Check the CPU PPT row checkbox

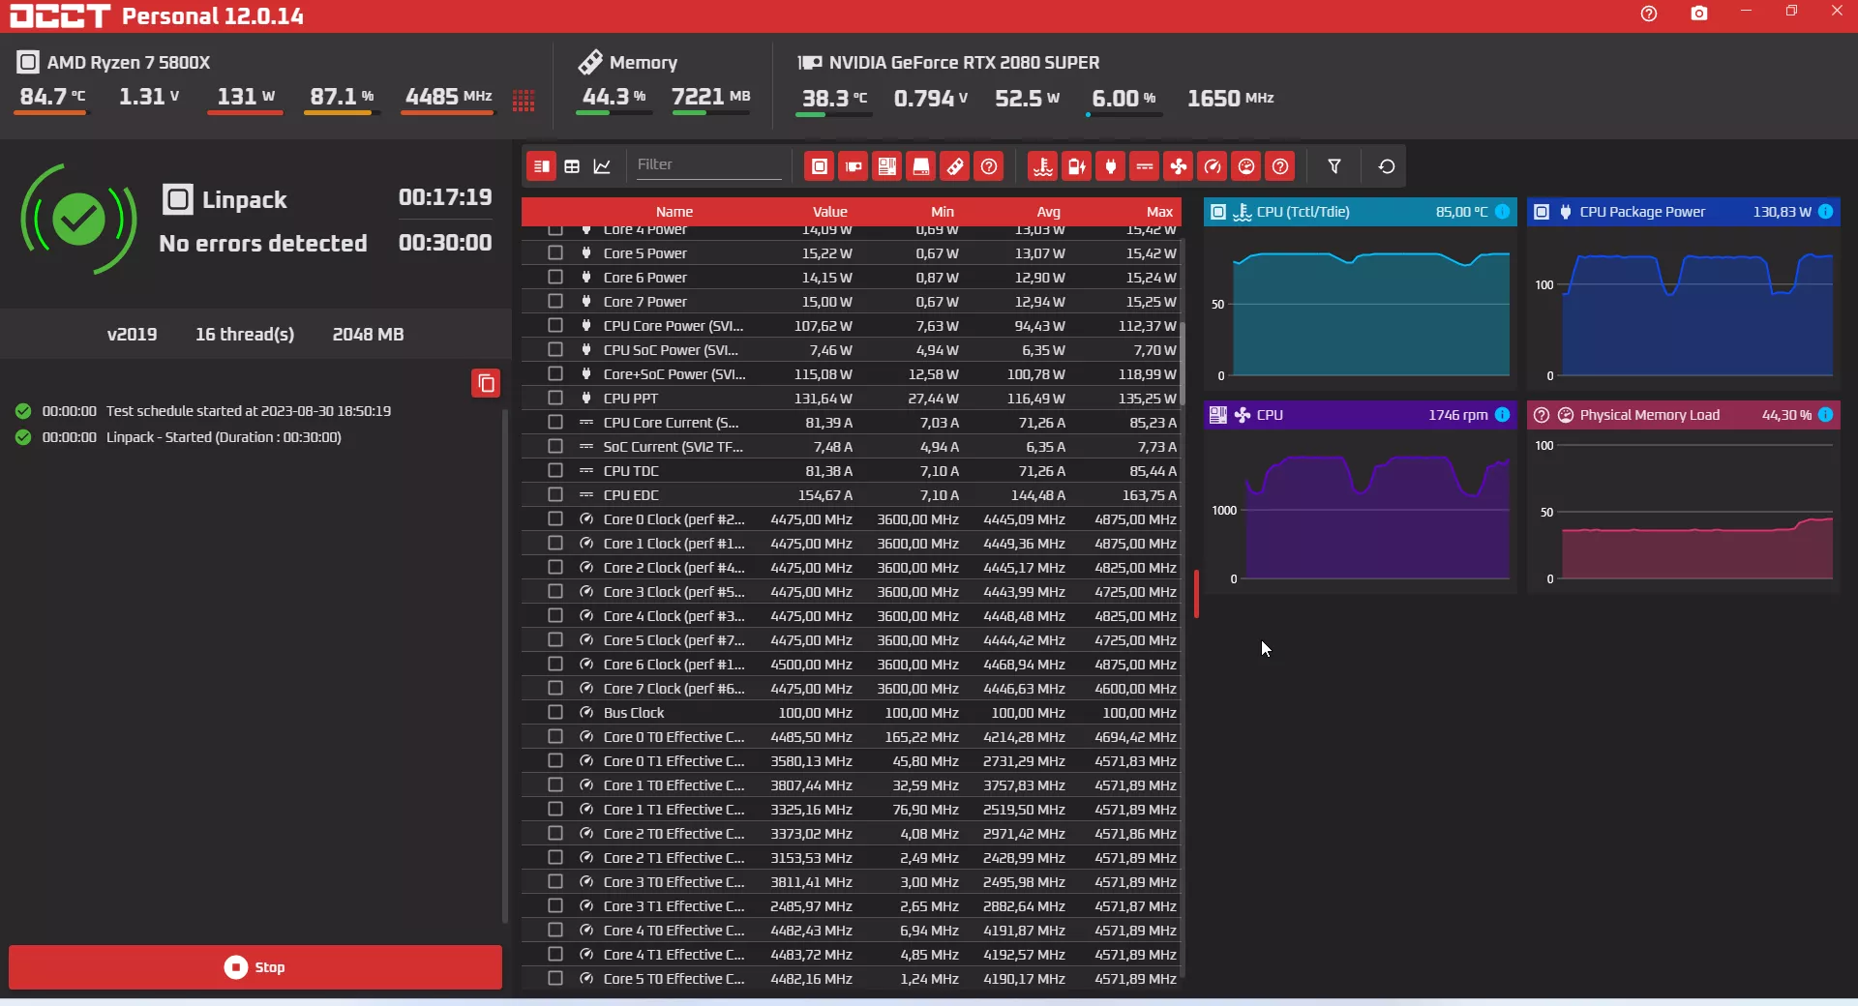[x=555, y=398]
